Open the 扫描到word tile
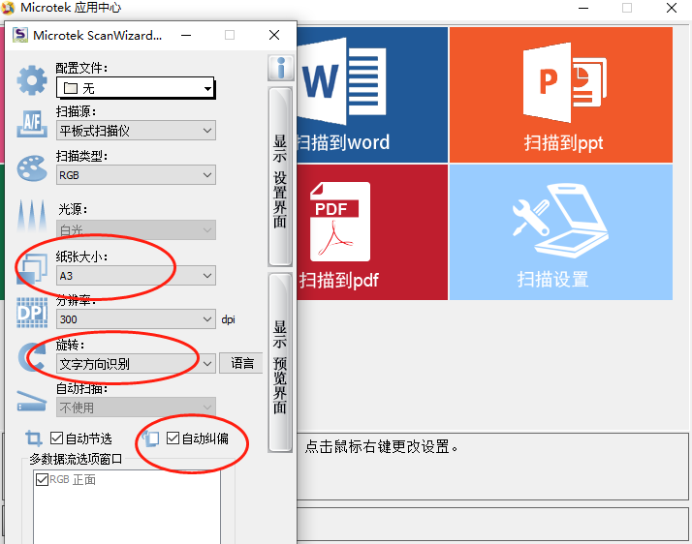The image size is (692, 544). tap(372, 95)
